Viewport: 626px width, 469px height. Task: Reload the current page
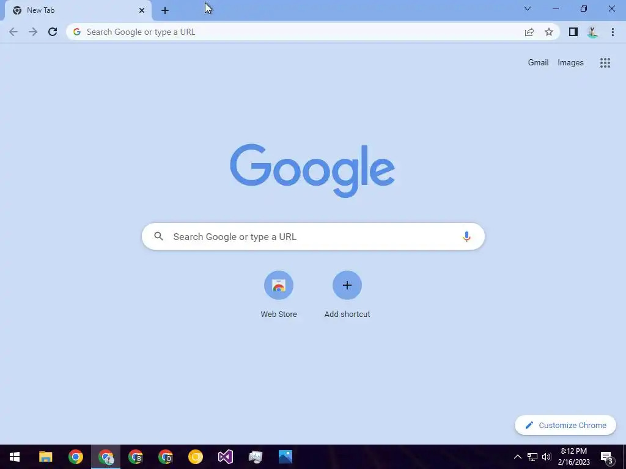click(53, 32)
